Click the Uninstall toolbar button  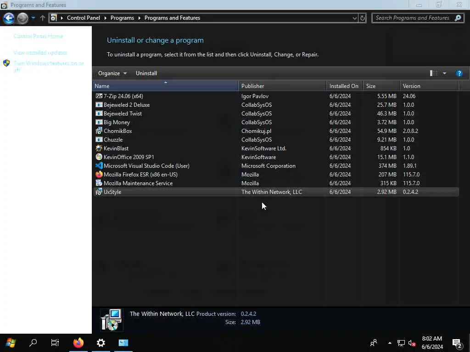pyautogui.click(x=146, y=73)
